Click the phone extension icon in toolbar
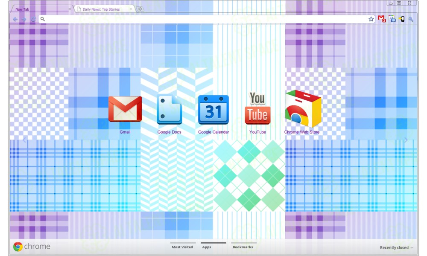This screenshot has height=256, width=427. pyautogui.click(x=401, y=19)
